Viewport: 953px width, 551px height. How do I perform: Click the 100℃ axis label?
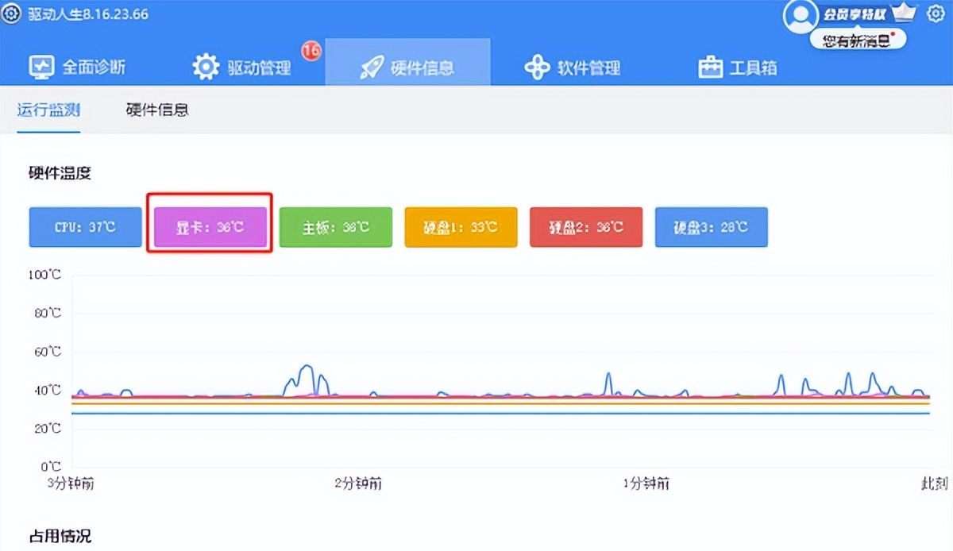[x=45, y=275]
